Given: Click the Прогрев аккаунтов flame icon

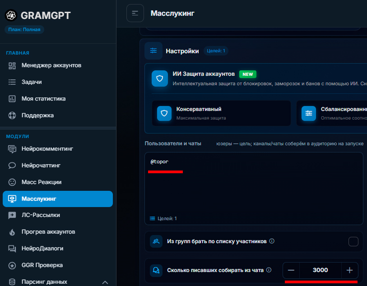Looking at the screenshot, I should pyautogui.click(x=12, y=232).
